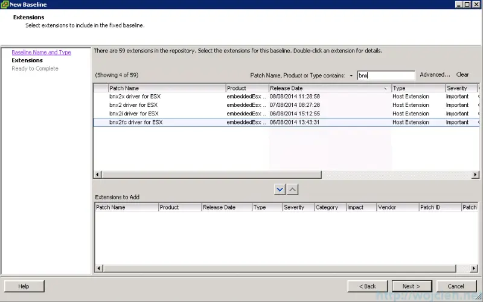The height and width of the screenshot is (302, 483).
Task: Click Extensions to Add horizontal scrollbar thumb
Action: [x=279, y=268]
